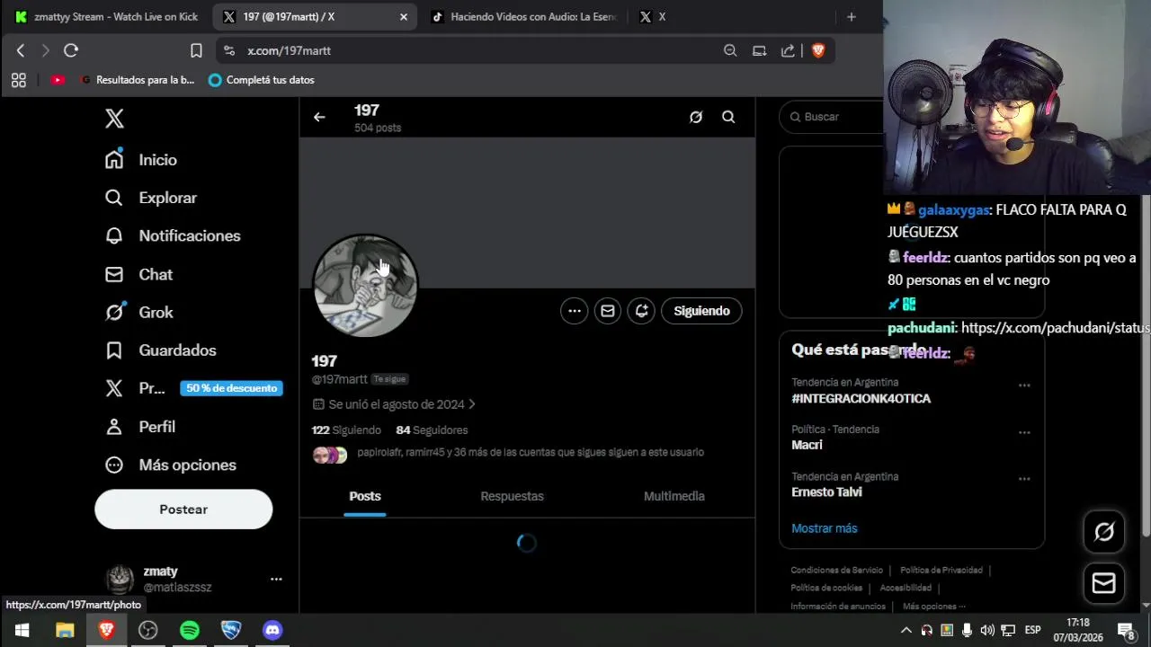This screenshot has height=647, width=1151.
Task: Open floating Grok button
Action: (x=1104, y=532)
